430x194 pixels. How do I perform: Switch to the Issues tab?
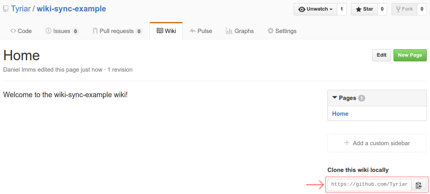[x=62, y=31]
